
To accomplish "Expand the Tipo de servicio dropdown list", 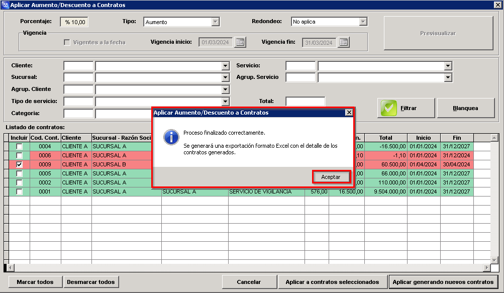I will pos(225,102).
